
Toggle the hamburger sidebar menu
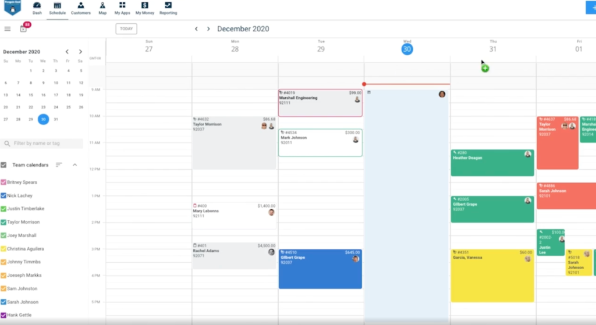[7, 29]
